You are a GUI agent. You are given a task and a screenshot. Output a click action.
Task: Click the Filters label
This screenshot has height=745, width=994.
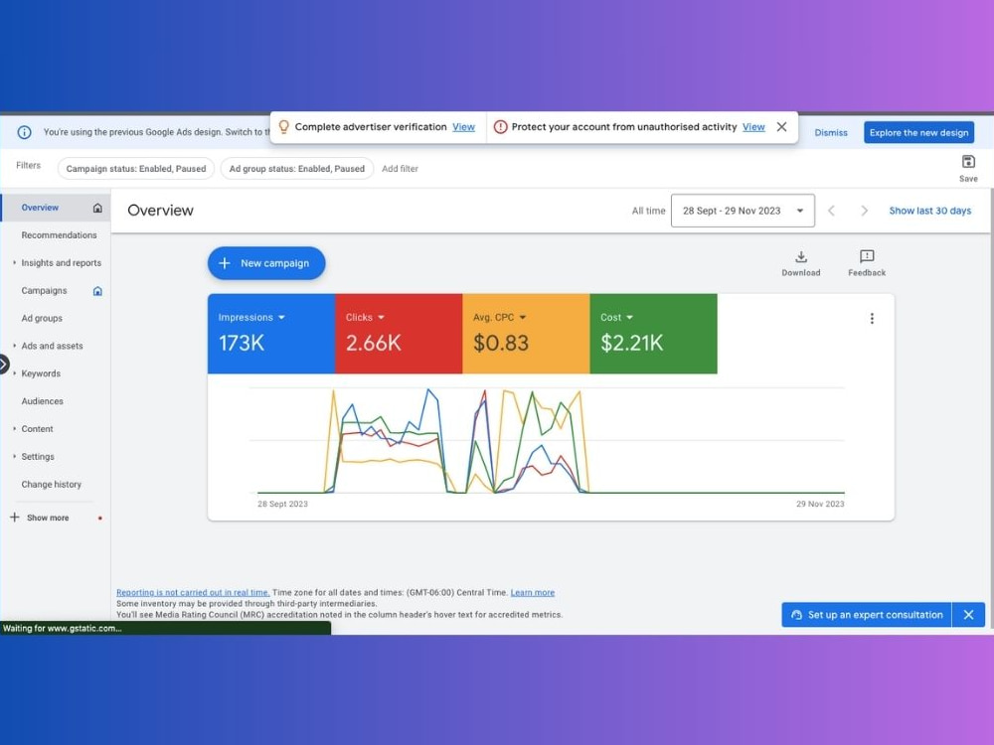tap(29, 165)
